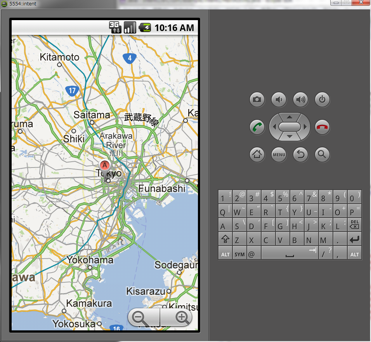
Task: Tap the D-pad center select button
Action: 290,127
